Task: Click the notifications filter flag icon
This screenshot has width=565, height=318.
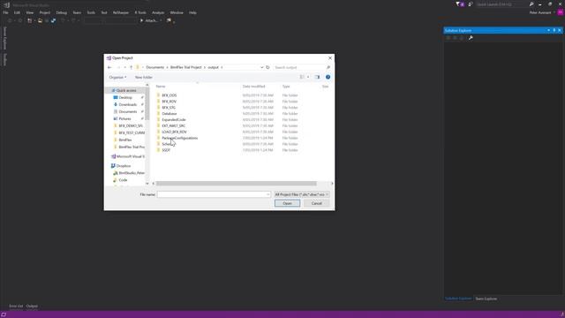Action: coord(458,4)
